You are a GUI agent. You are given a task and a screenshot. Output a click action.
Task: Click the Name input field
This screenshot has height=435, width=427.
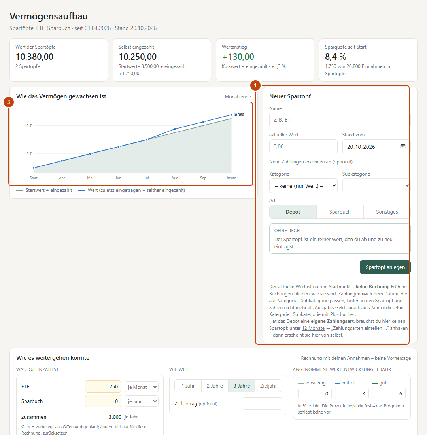coord(340,120)
